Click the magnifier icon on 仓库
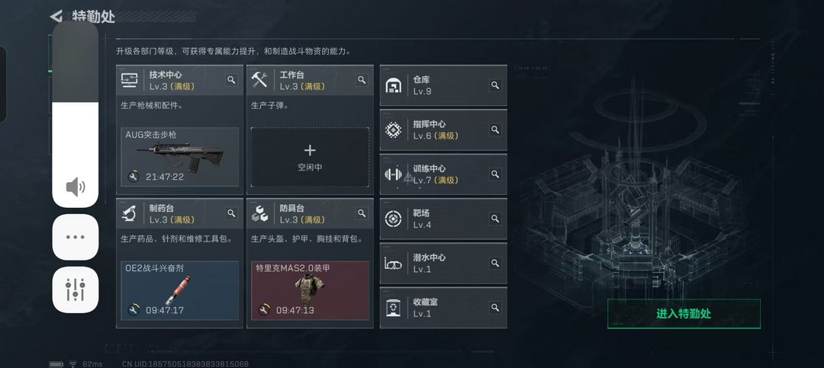 [x=494, y=85]
